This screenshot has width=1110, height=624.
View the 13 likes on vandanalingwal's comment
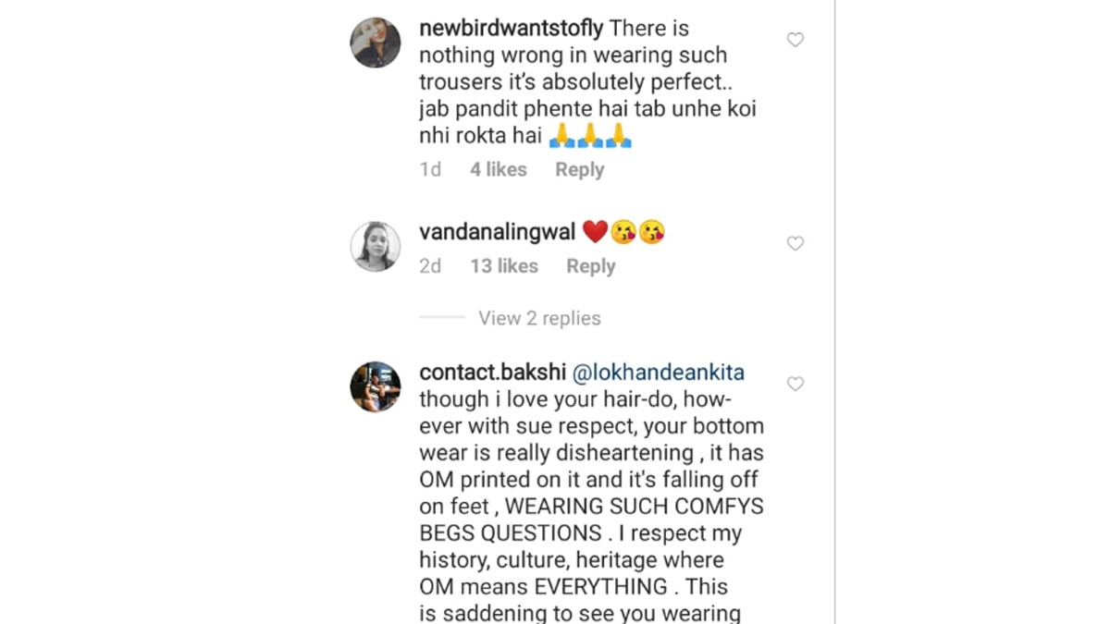(503, 266)
